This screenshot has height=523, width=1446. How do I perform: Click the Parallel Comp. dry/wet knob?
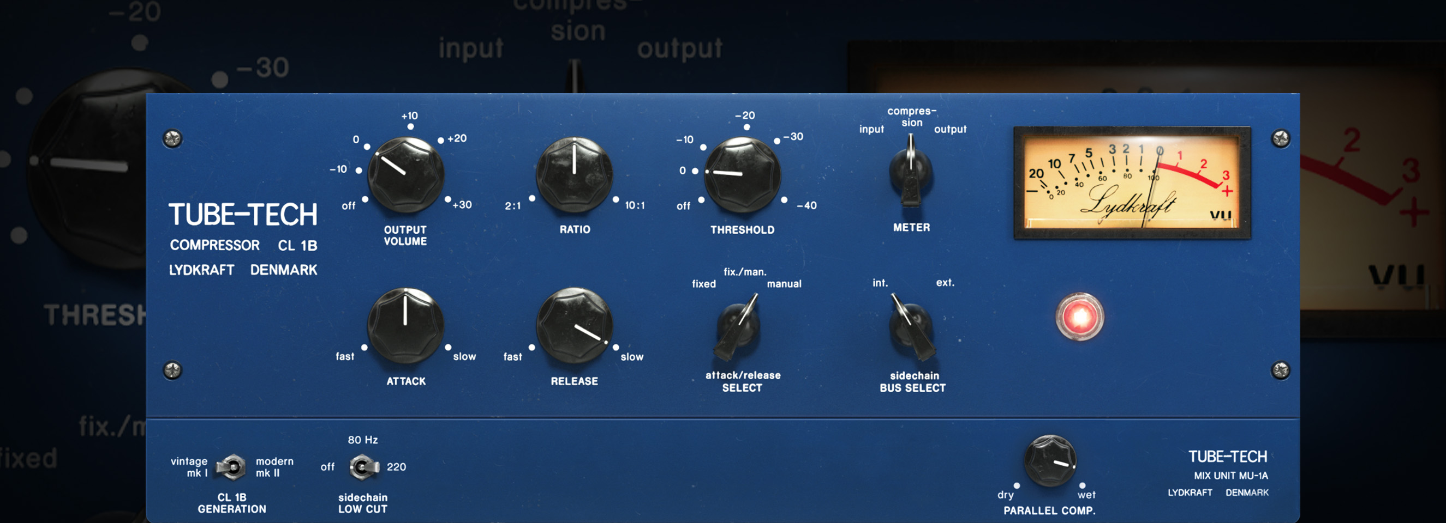(1049, 461)
